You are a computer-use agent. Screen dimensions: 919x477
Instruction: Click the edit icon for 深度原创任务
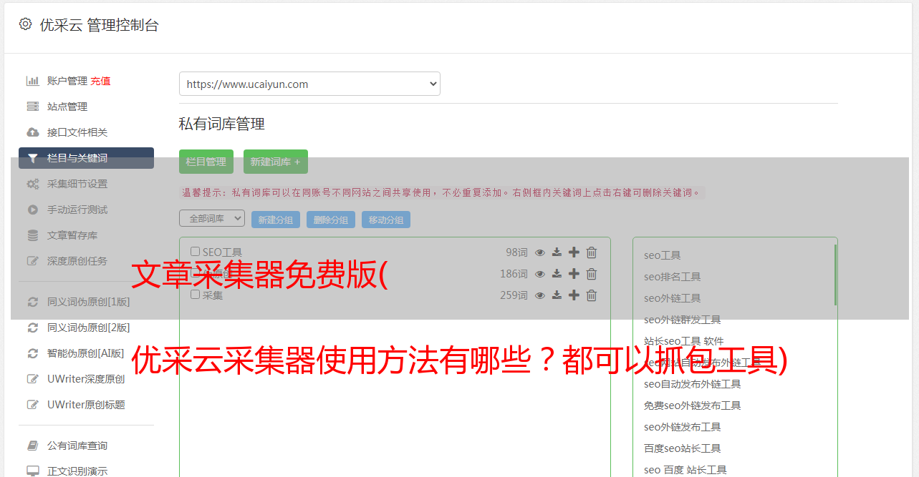(x=33, y=261)
